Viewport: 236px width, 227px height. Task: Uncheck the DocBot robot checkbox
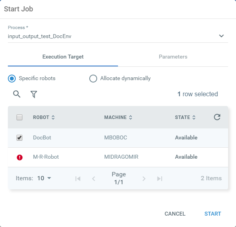coord(20,138)
